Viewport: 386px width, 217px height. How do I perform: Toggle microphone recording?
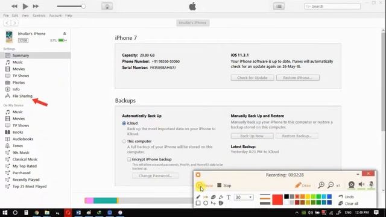[372, 185]
